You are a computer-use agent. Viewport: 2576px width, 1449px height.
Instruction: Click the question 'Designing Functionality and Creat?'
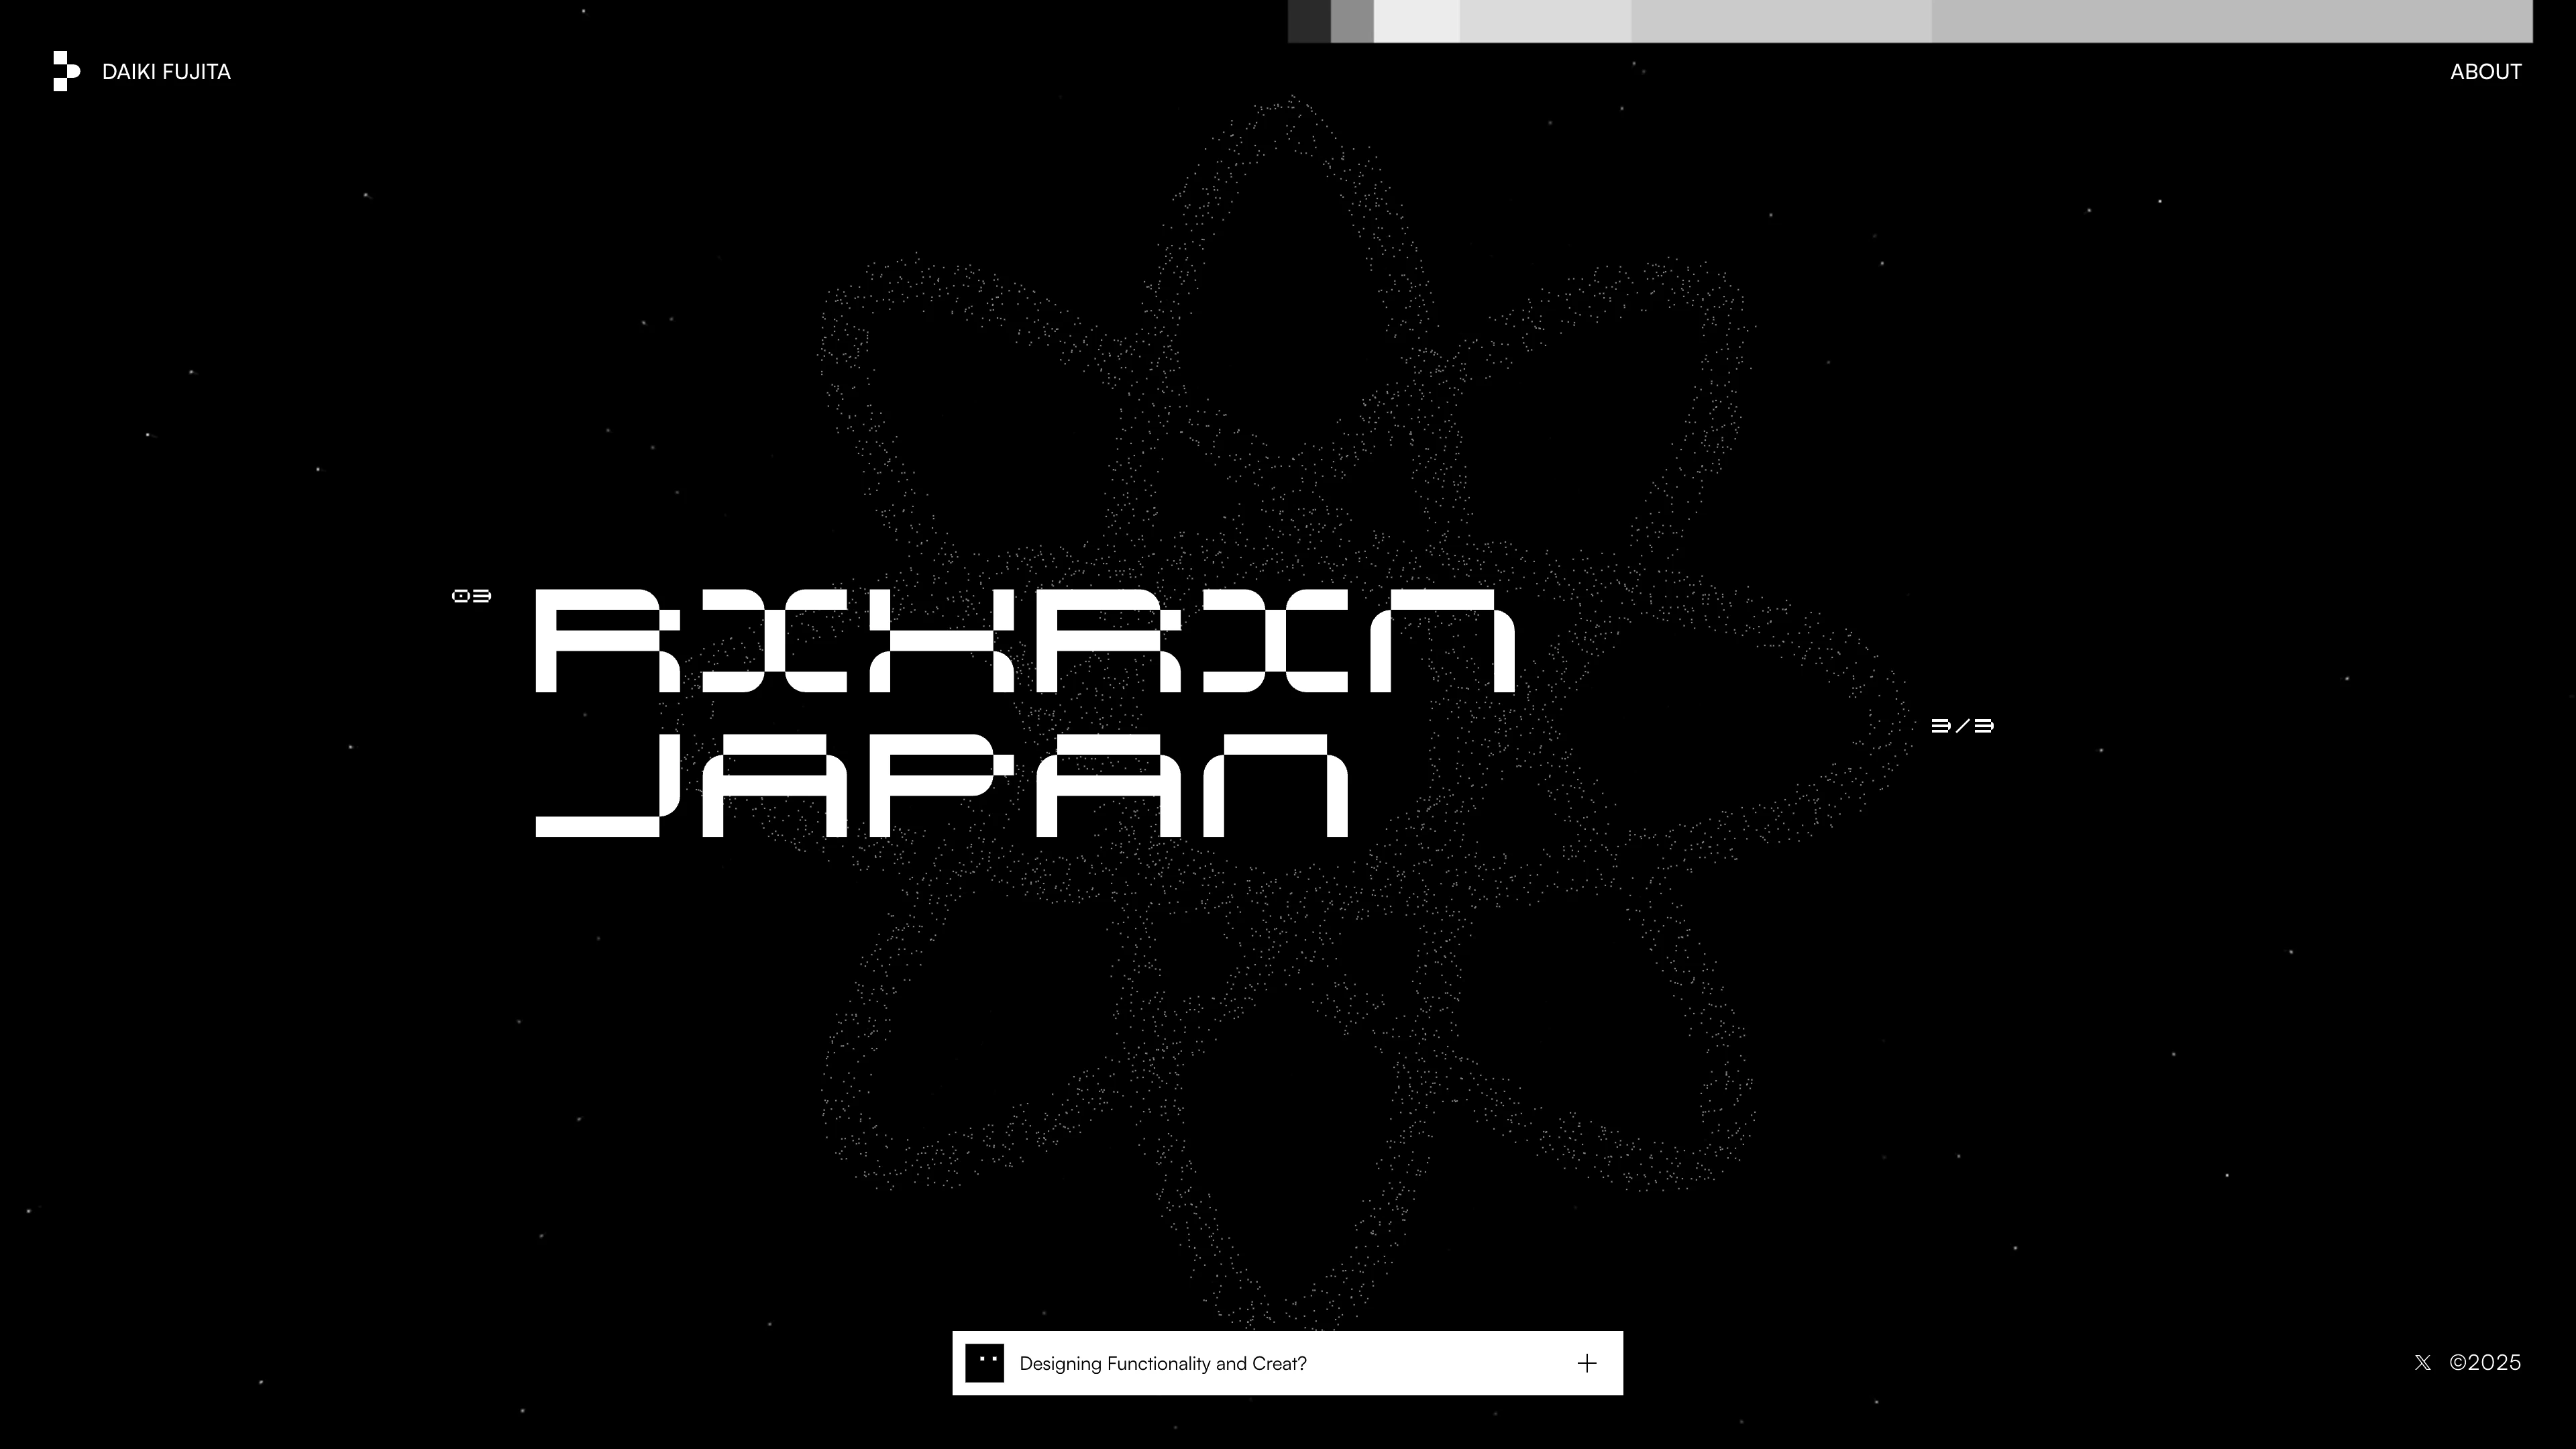pyautogui.click(x=1161, y=1362)
